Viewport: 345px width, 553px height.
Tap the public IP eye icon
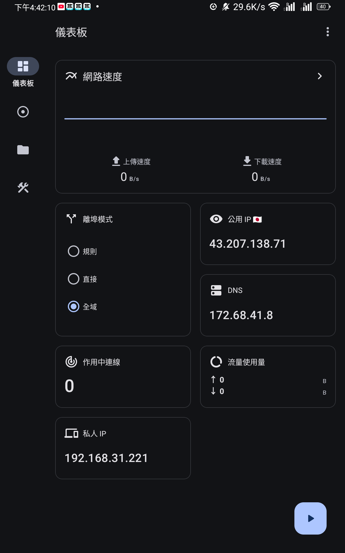pyautogui.click(x=216, y=219)
